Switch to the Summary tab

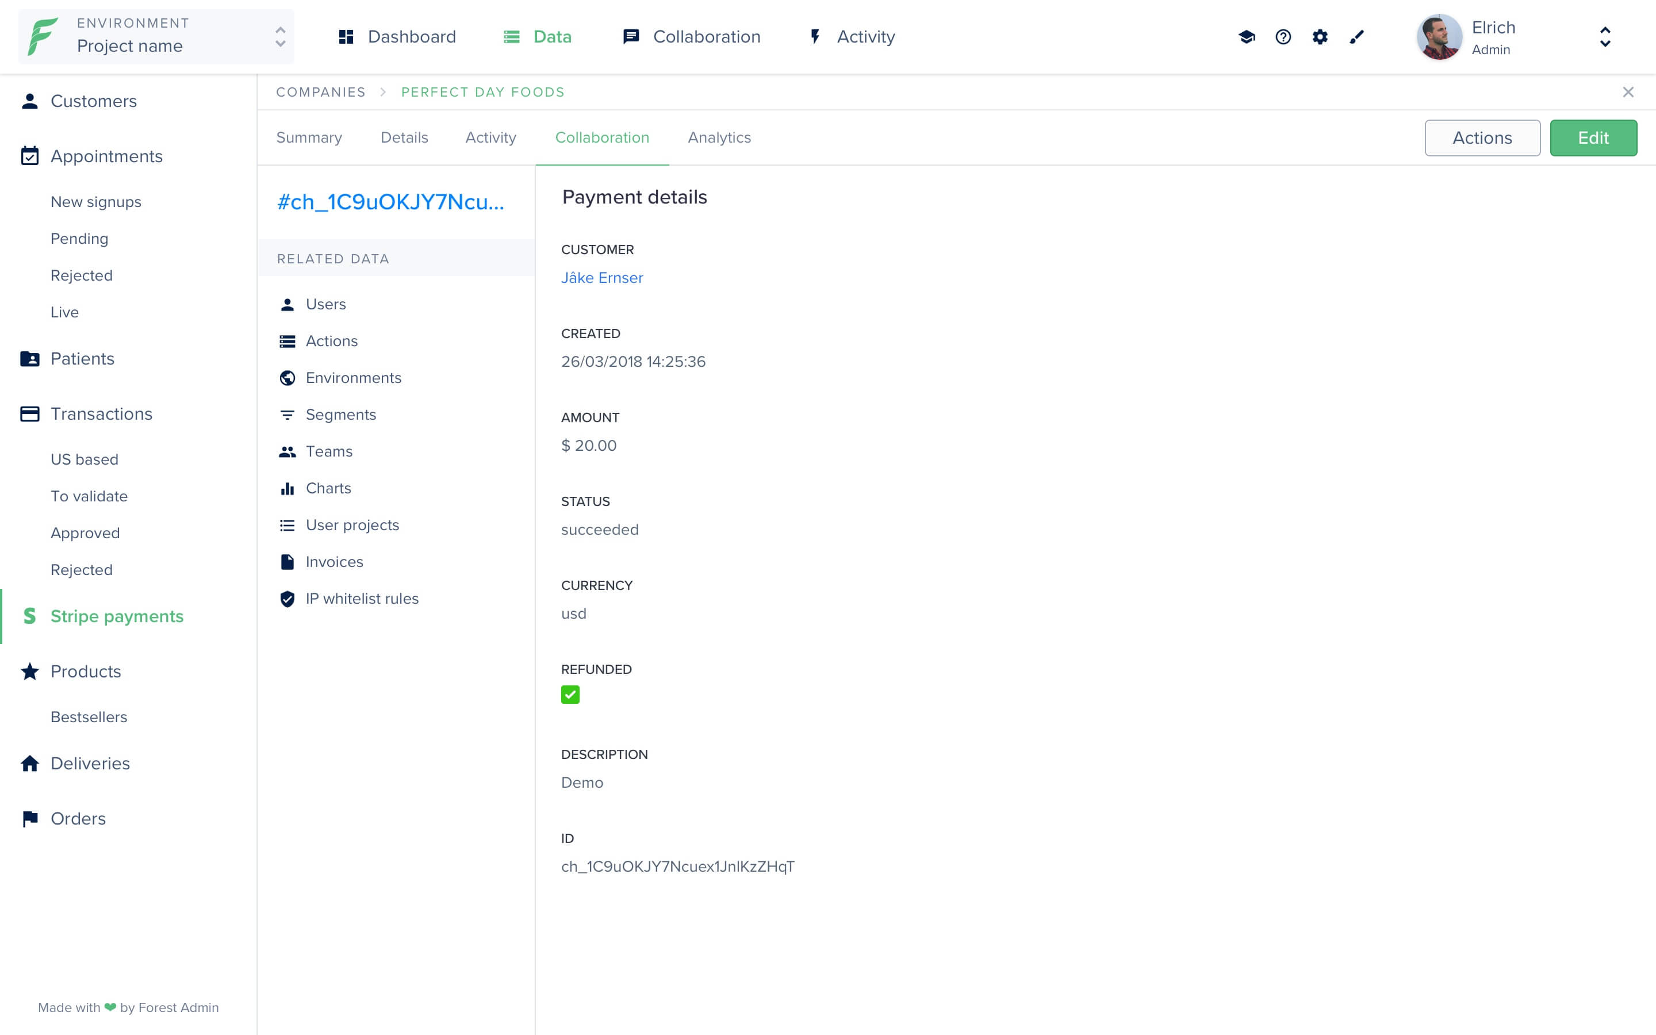pos(310,137)
